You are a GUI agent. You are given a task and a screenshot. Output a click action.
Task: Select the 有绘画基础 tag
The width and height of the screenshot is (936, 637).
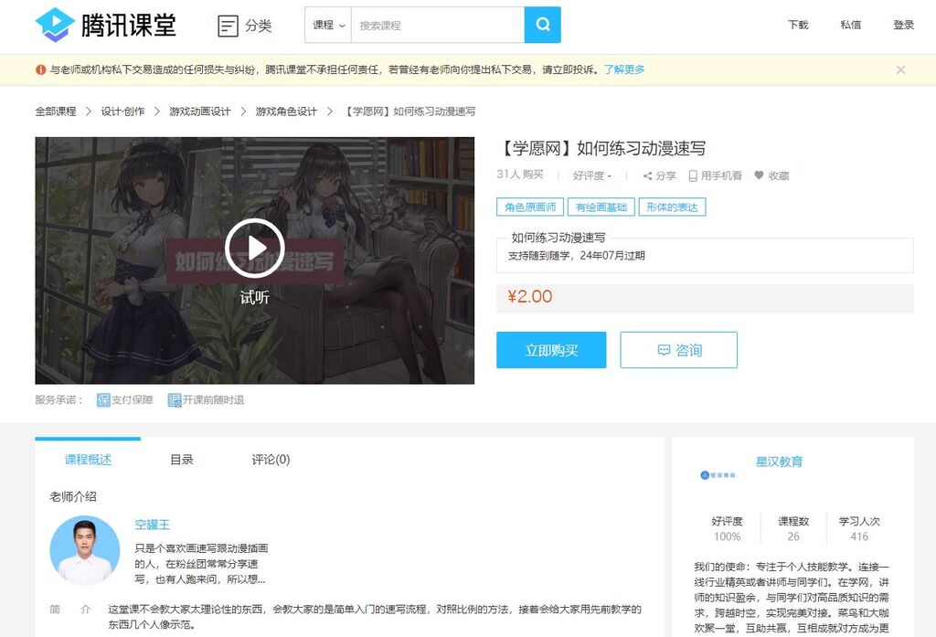click(x=601, y=207)
